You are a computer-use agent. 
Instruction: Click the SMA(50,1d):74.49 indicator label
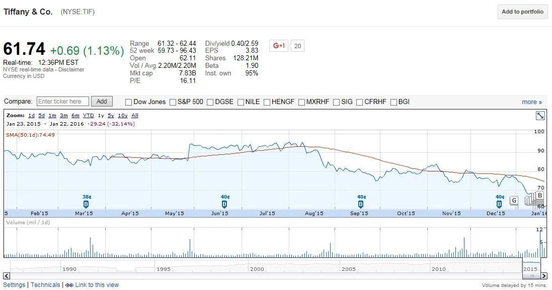coord(30,135)
